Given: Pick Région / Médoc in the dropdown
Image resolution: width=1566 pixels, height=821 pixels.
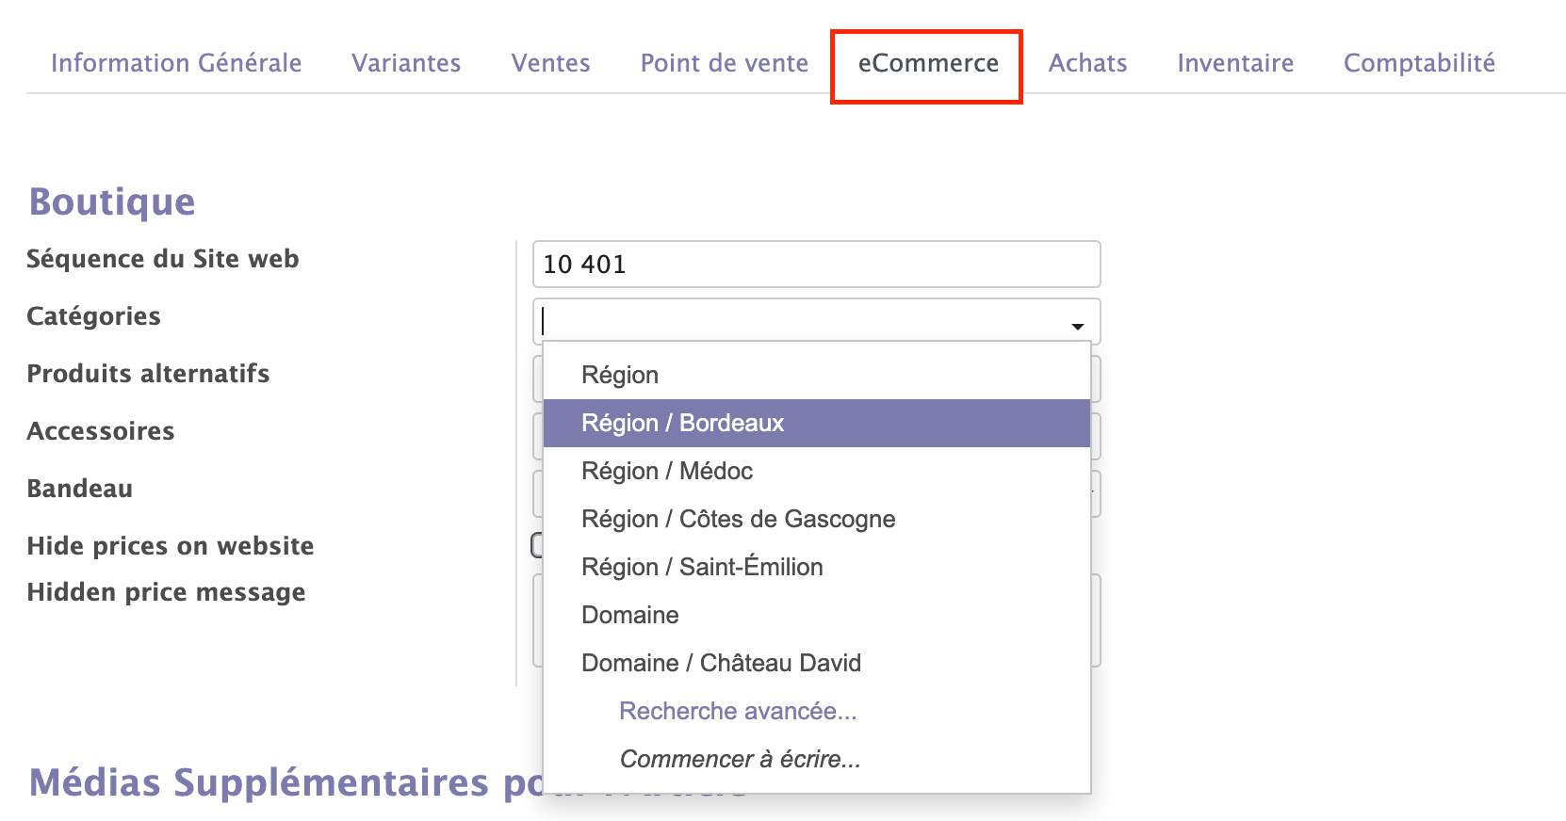Looking at the screenshot, I should tap(667, 471).
